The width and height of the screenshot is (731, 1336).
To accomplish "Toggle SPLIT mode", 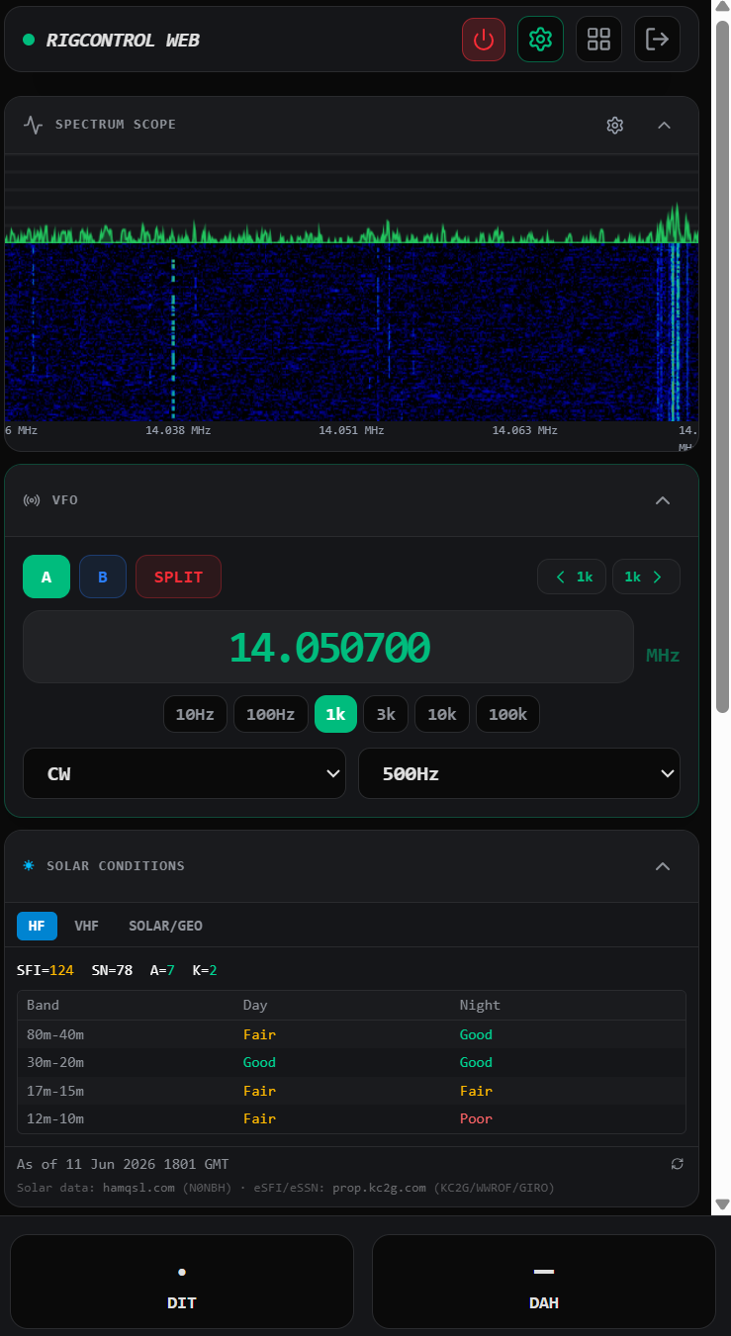I will click(178, 577).
